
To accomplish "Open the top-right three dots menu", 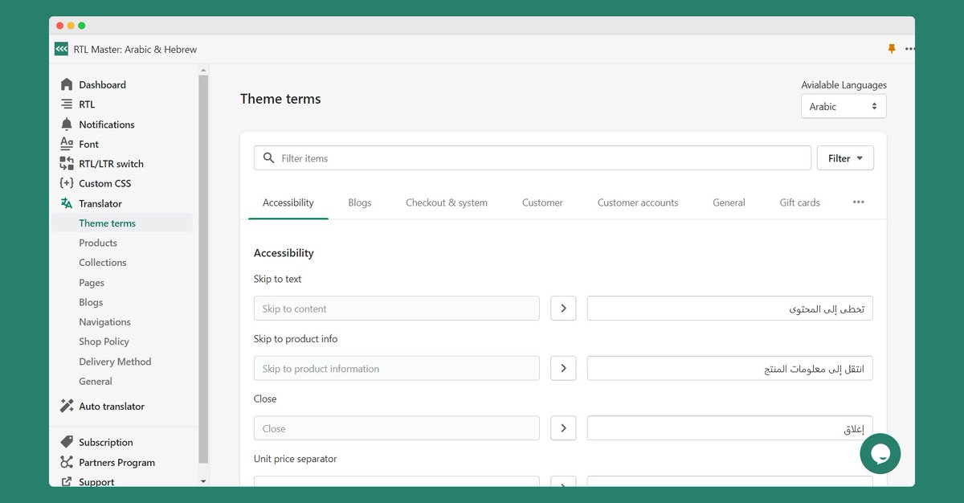I will pyautogui.click(x=909, y=49).
